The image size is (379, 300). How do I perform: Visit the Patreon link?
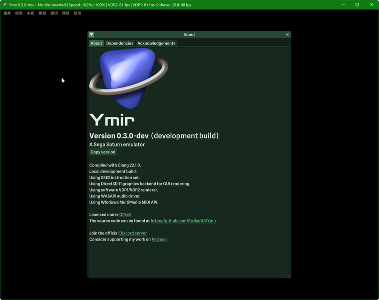tap(159, 239)
